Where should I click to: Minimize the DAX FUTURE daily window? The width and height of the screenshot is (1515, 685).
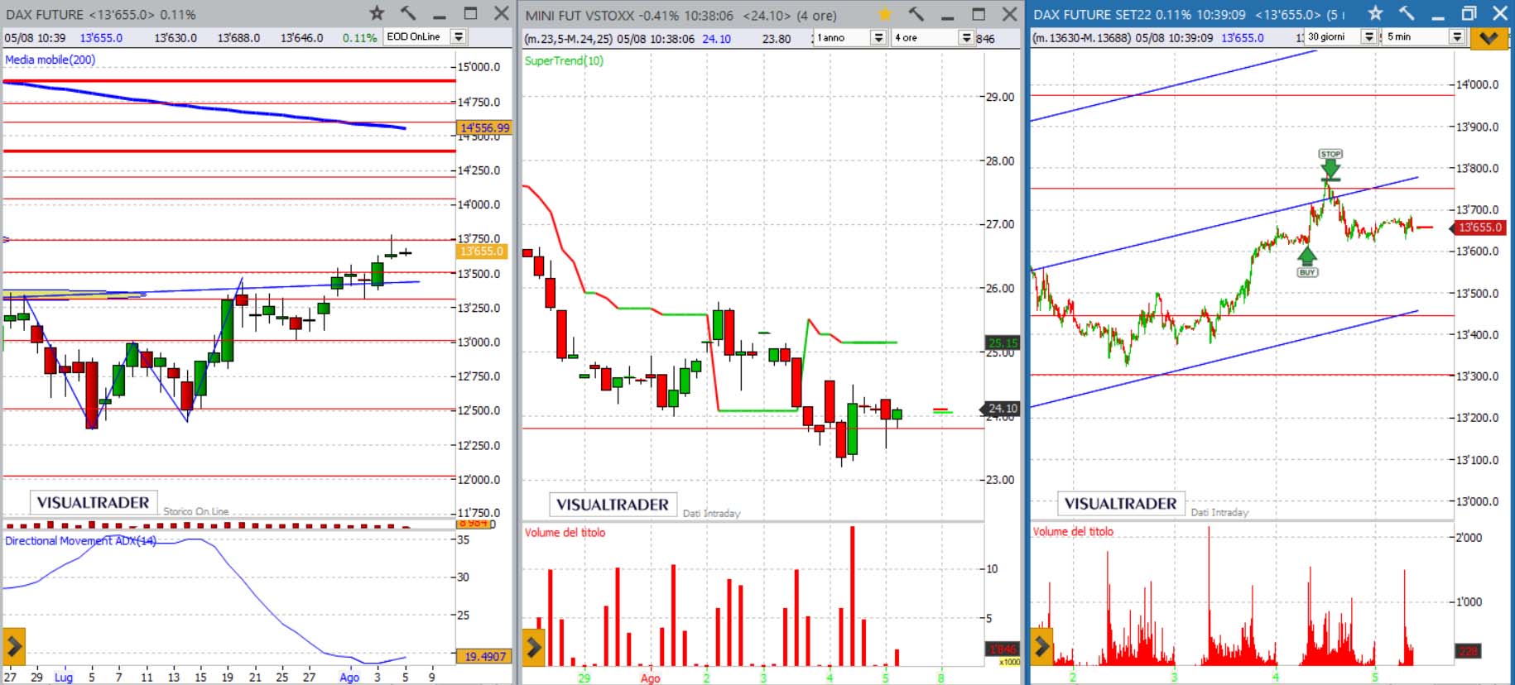(440, 14)
